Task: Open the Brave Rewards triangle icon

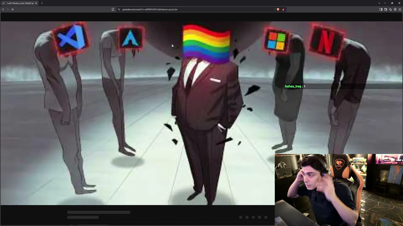Action: [x=283, y=9]
